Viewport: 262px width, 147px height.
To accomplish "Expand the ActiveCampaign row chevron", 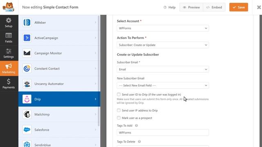I will (95, 38).
